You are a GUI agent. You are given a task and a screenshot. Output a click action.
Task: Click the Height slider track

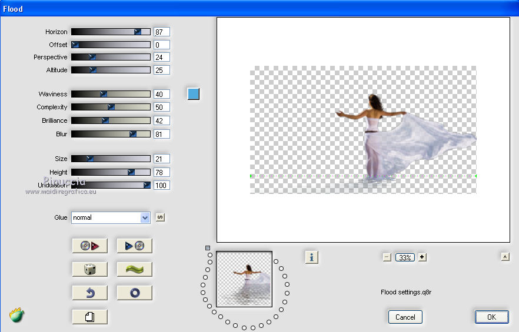[111, 172]
